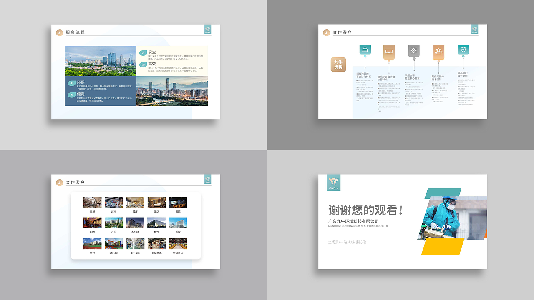Click the 安全 heading
Viewport: 534px width, 300px height.
(x=152, y=52)
